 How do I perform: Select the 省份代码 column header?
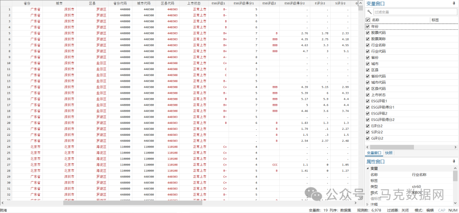pos(120,3)
